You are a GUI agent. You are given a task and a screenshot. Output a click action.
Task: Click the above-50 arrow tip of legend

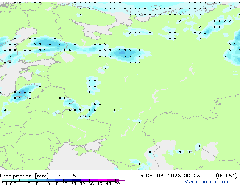tap(120, 180)
